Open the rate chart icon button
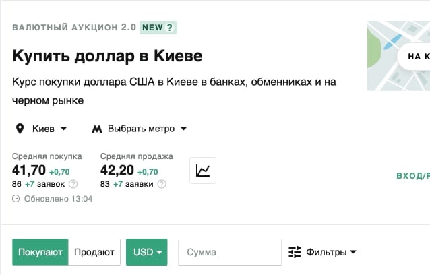The image size is (430, 275). [x=203, y=171]
